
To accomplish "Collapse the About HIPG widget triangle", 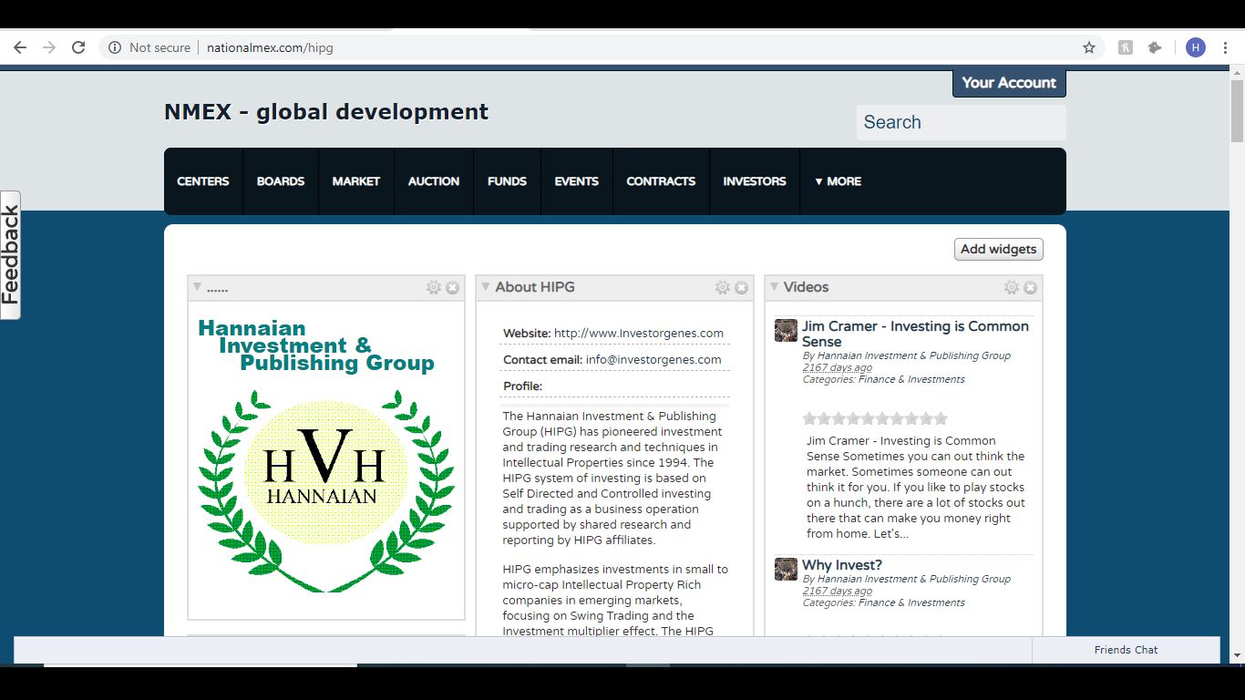I will pos(485,287).
